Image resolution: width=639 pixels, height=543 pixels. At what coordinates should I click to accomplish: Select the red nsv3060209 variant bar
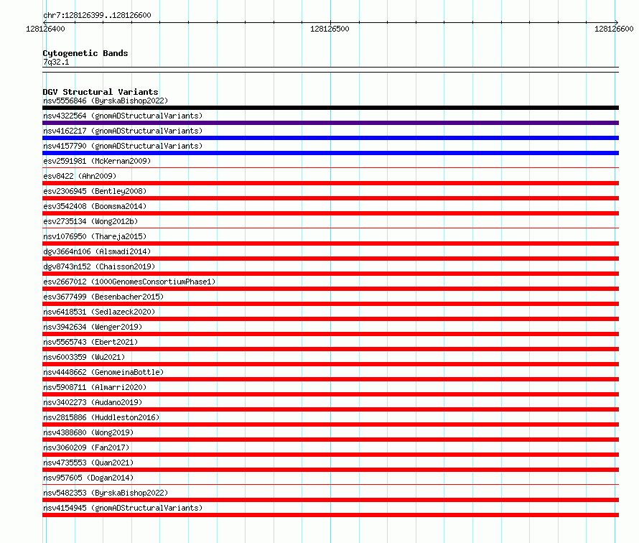330,455
